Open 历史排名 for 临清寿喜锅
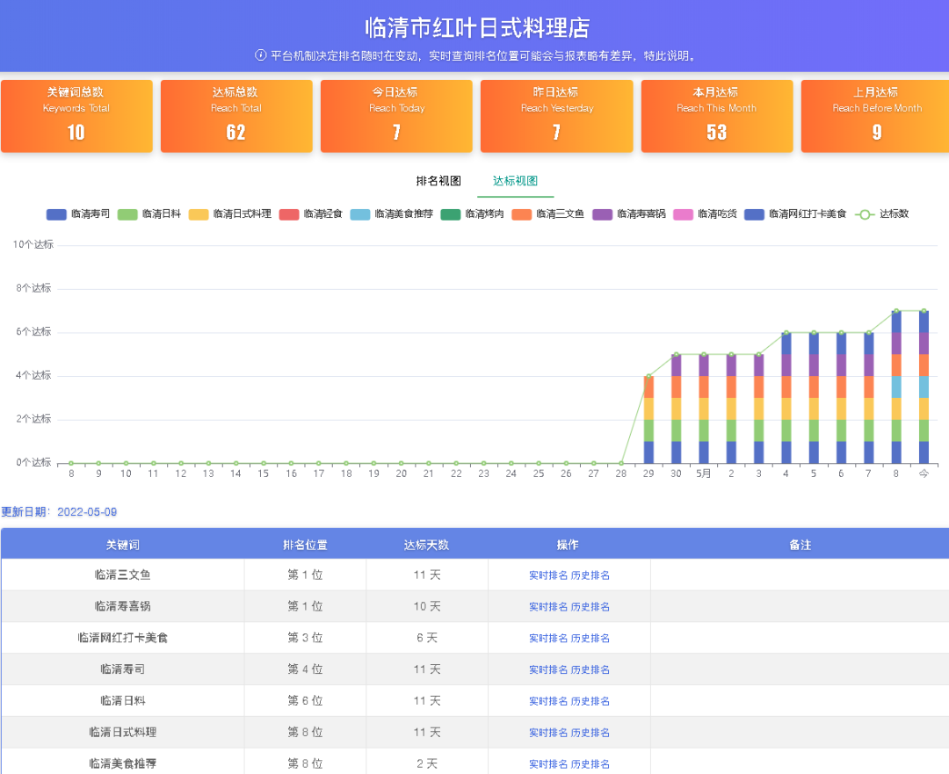The width and height of the screenshot is (949, 774). tap(590, 607)
